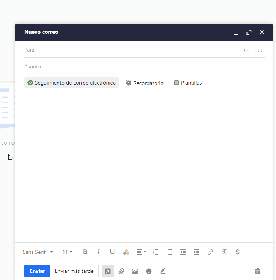Screen dimensions: 276x280
Task: Apply strikethrough formatting
Action: point(238,252)
